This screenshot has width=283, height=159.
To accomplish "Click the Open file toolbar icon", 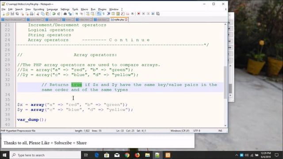I will click(8, 14).
